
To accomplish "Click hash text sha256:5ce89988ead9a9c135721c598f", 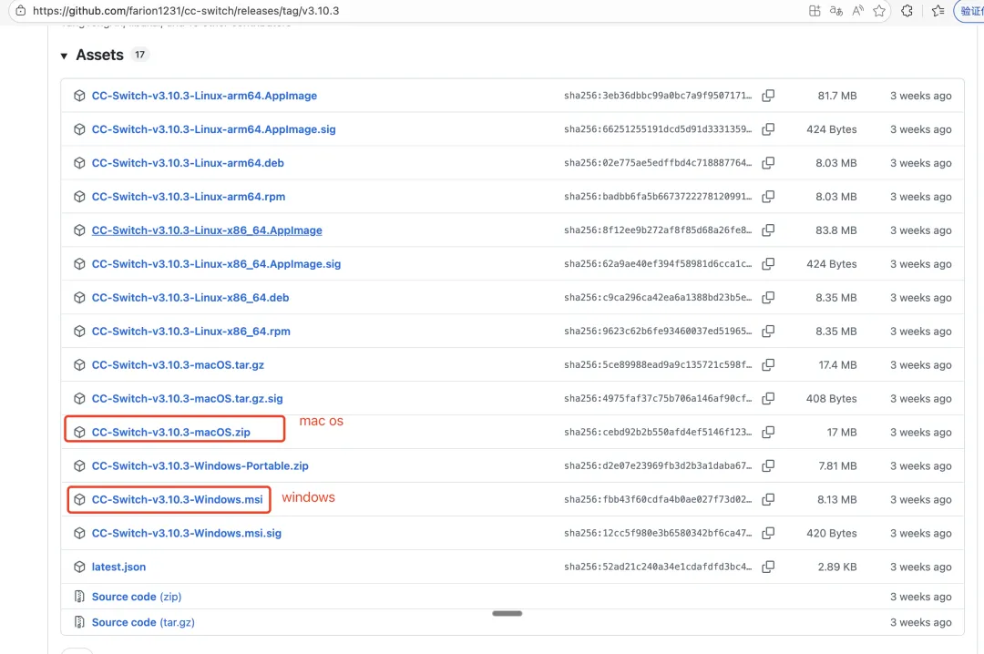I will click(x=658, y=364).
